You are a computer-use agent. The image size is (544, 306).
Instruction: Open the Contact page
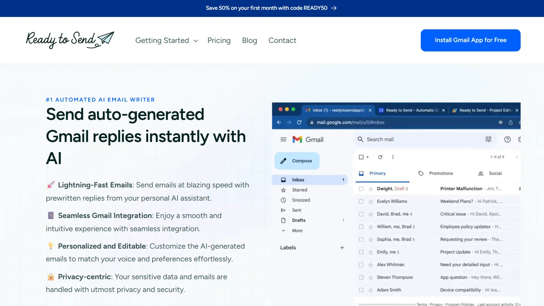282,40
